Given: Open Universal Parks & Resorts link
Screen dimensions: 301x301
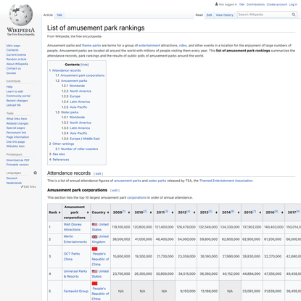Looking at the screenshot, I should [x=75, y=273].
